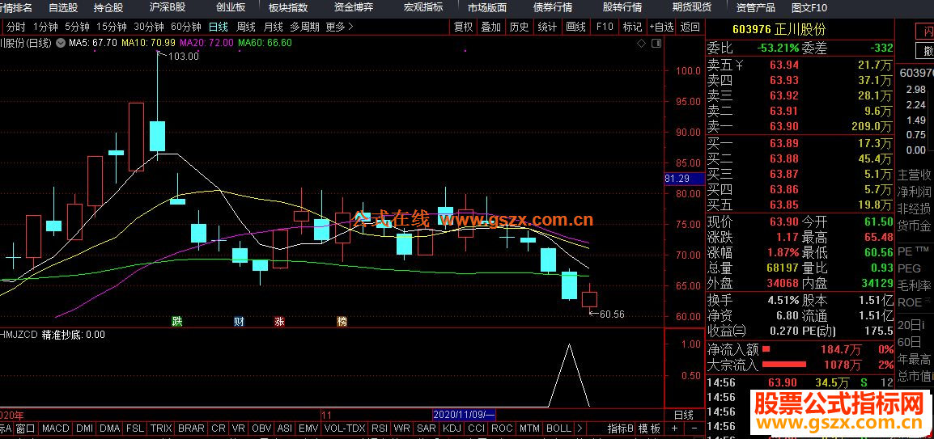
Task: Open 历史 history view
Action: (519, 27)
